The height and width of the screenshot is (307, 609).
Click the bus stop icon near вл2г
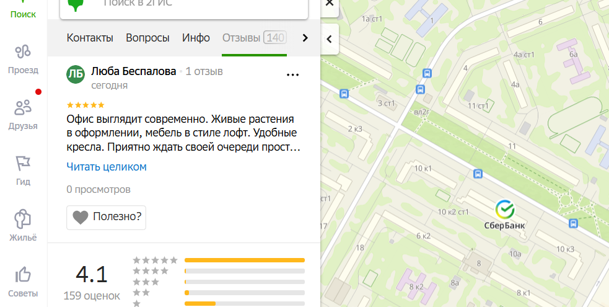tap(420, 89)
